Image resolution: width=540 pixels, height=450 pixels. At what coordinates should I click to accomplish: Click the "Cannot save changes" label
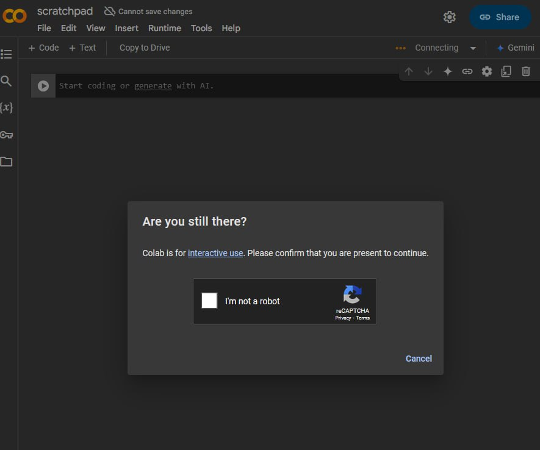pos(156,12)
